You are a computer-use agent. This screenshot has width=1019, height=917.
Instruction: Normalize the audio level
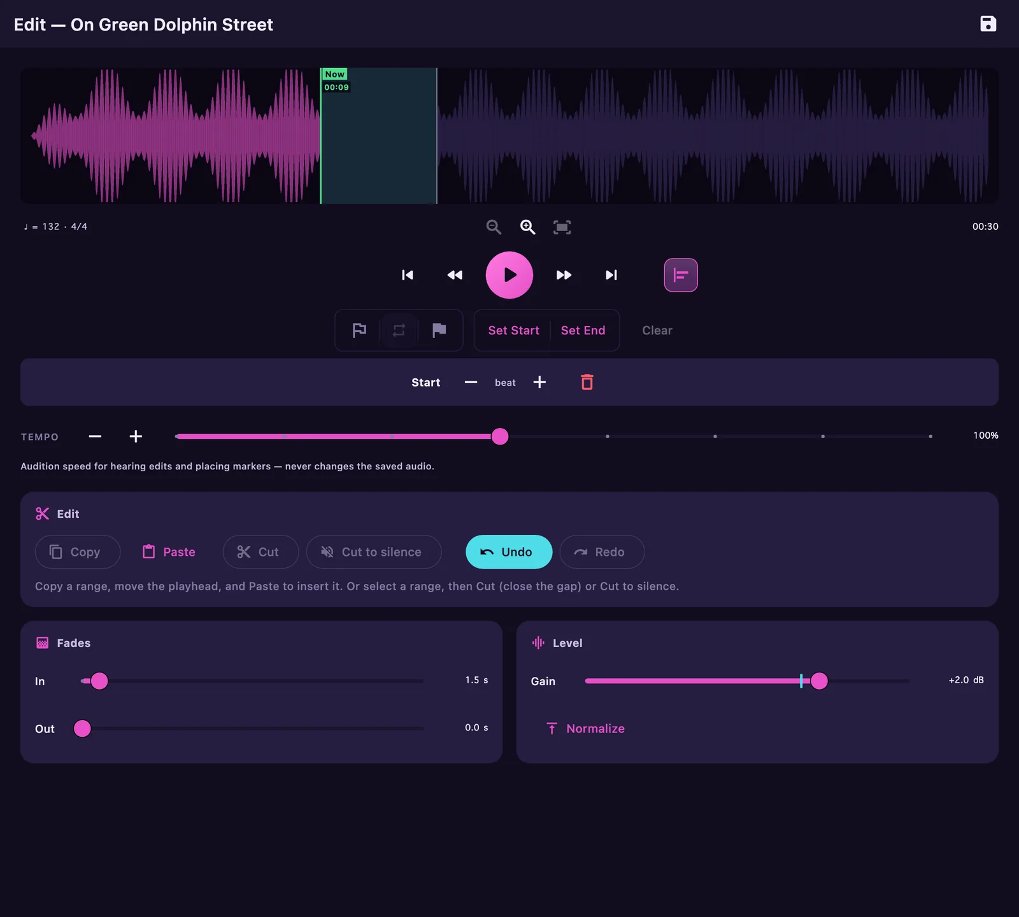(586, 729)
